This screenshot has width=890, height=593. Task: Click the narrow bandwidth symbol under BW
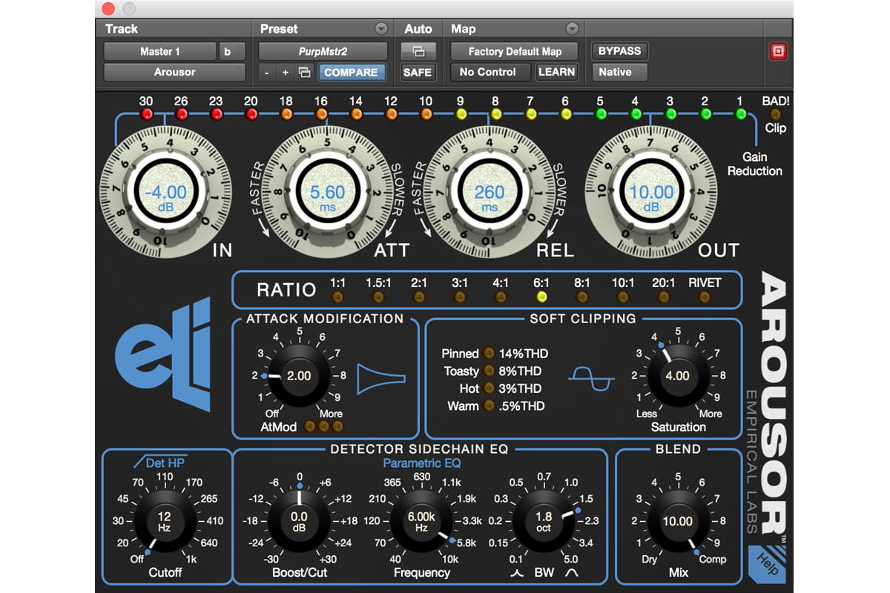pyautogui.click(x=515, y=573)
